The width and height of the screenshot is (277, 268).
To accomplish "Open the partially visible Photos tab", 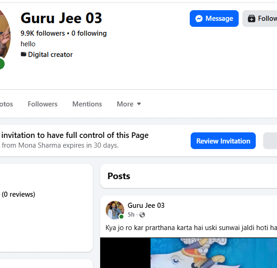I will click(6, 104).
